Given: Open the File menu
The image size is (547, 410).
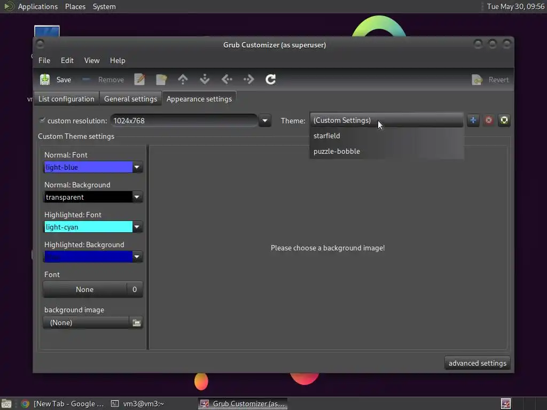Looking at the screenshot, I should (x=44, y=60).
